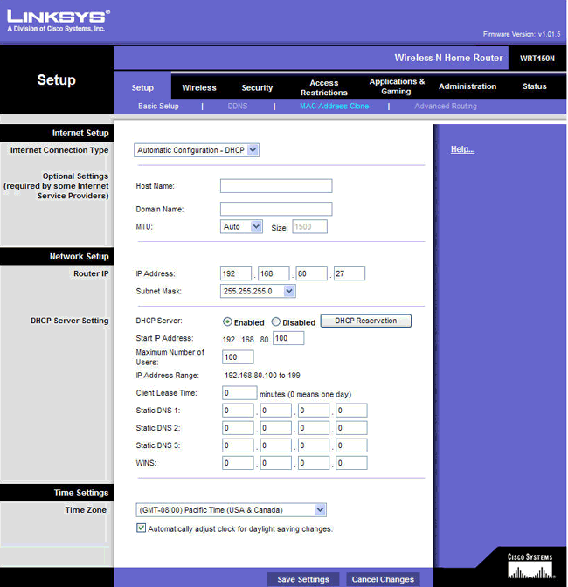
Task: Click the Client Lease Time field
Action: click(239, 393)
